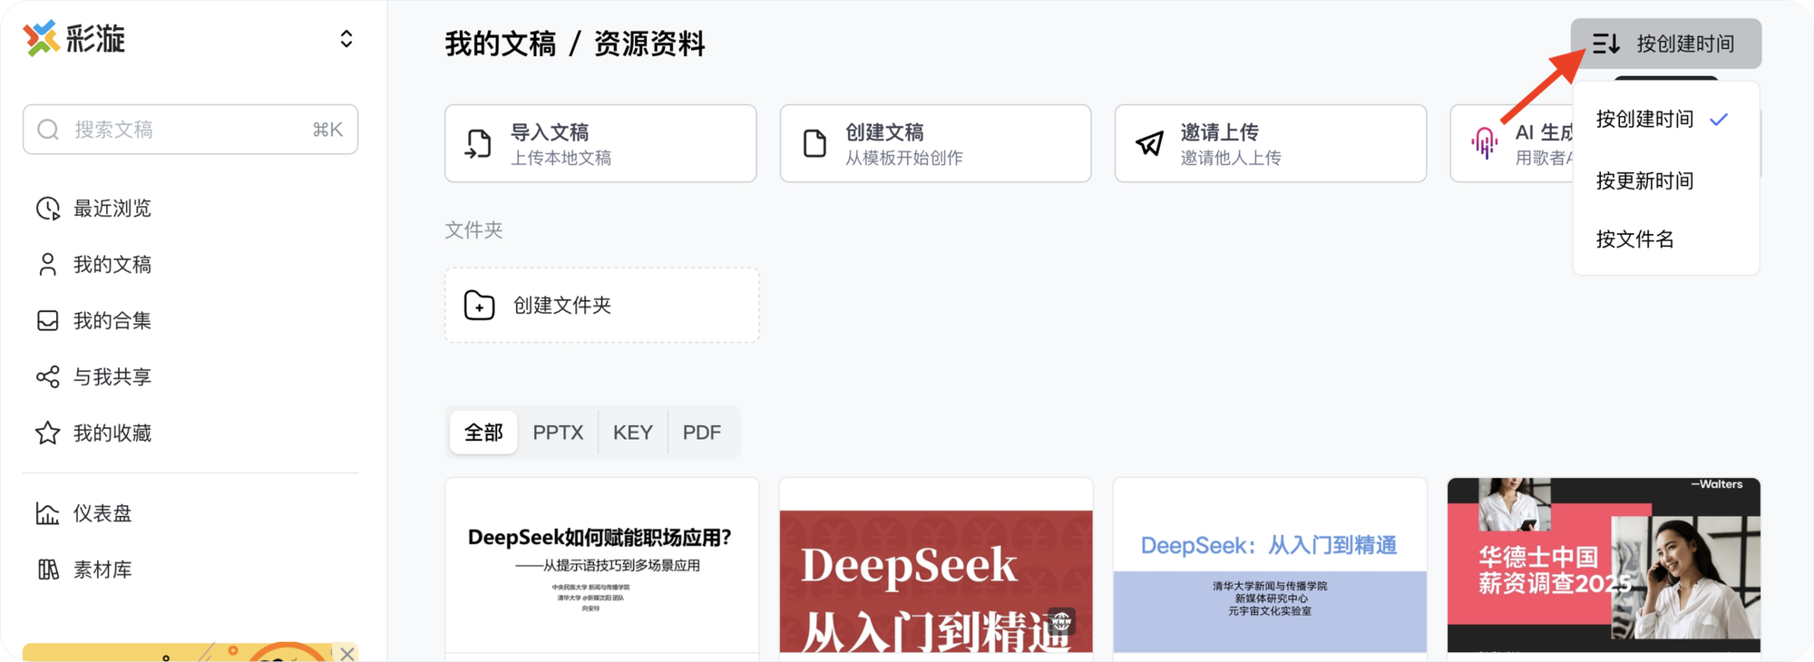Viewport: 1814px width, 662px height.
Task: Select the KEY filter tab
Action: 633,433
